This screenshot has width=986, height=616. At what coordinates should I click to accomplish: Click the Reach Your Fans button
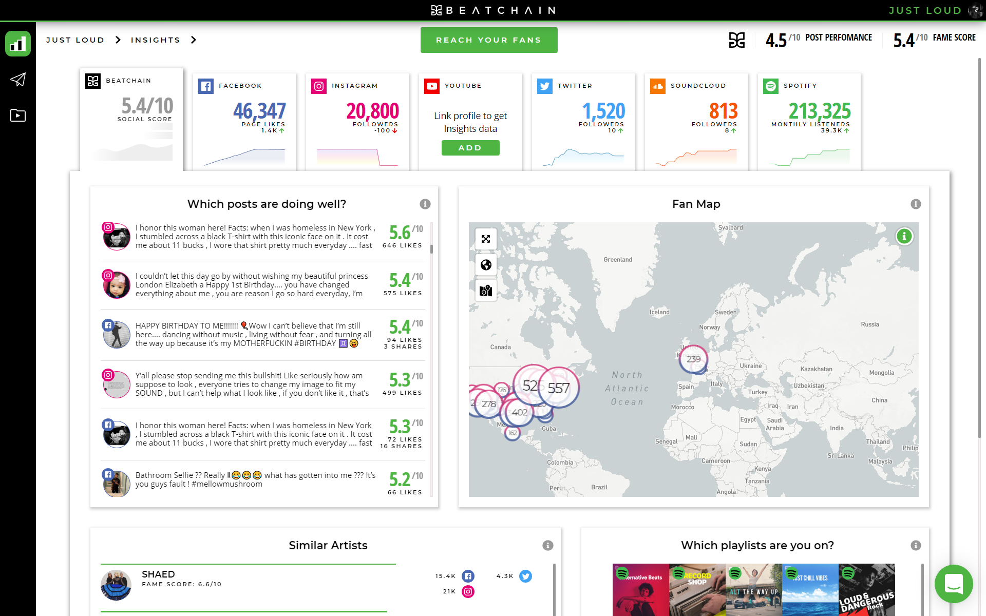(x=489, y=40)
